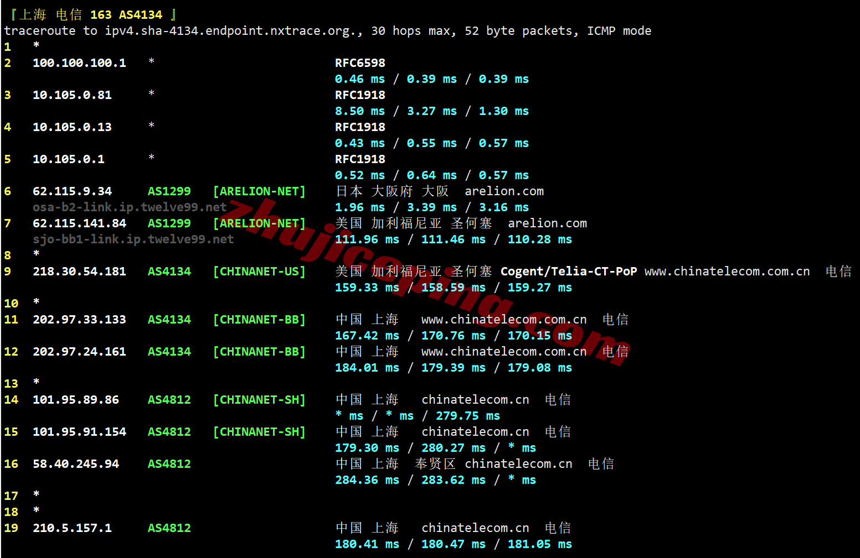This screenshot has width=860, height=558.
Task: Select the [CHINANET-US] network tag
Action: coord(259,272)
